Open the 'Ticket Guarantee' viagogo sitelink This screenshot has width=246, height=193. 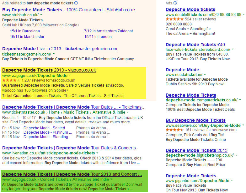pos(17,95)
